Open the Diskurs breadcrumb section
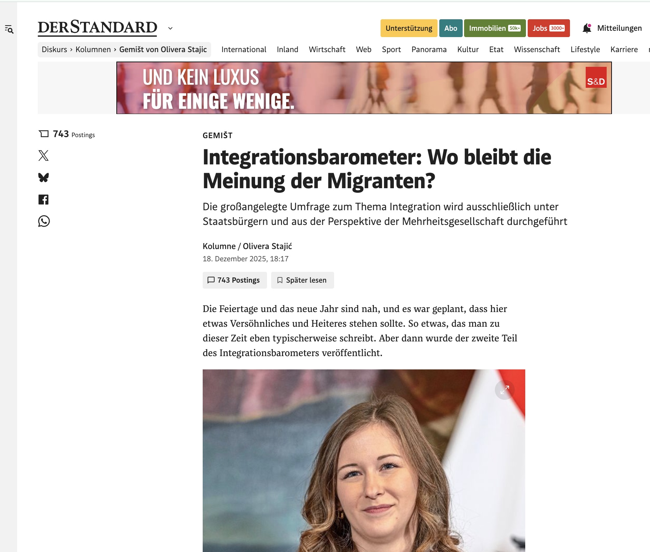Image resolution: width=650 pixels, height=552 pixels. pyautogui.click(x=54, y=50)
